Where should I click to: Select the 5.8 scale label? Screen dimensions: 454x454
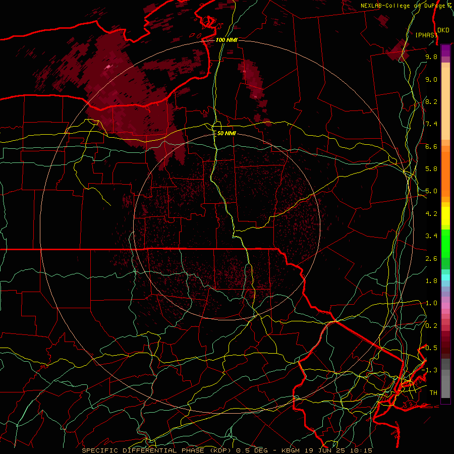[431, 169]
